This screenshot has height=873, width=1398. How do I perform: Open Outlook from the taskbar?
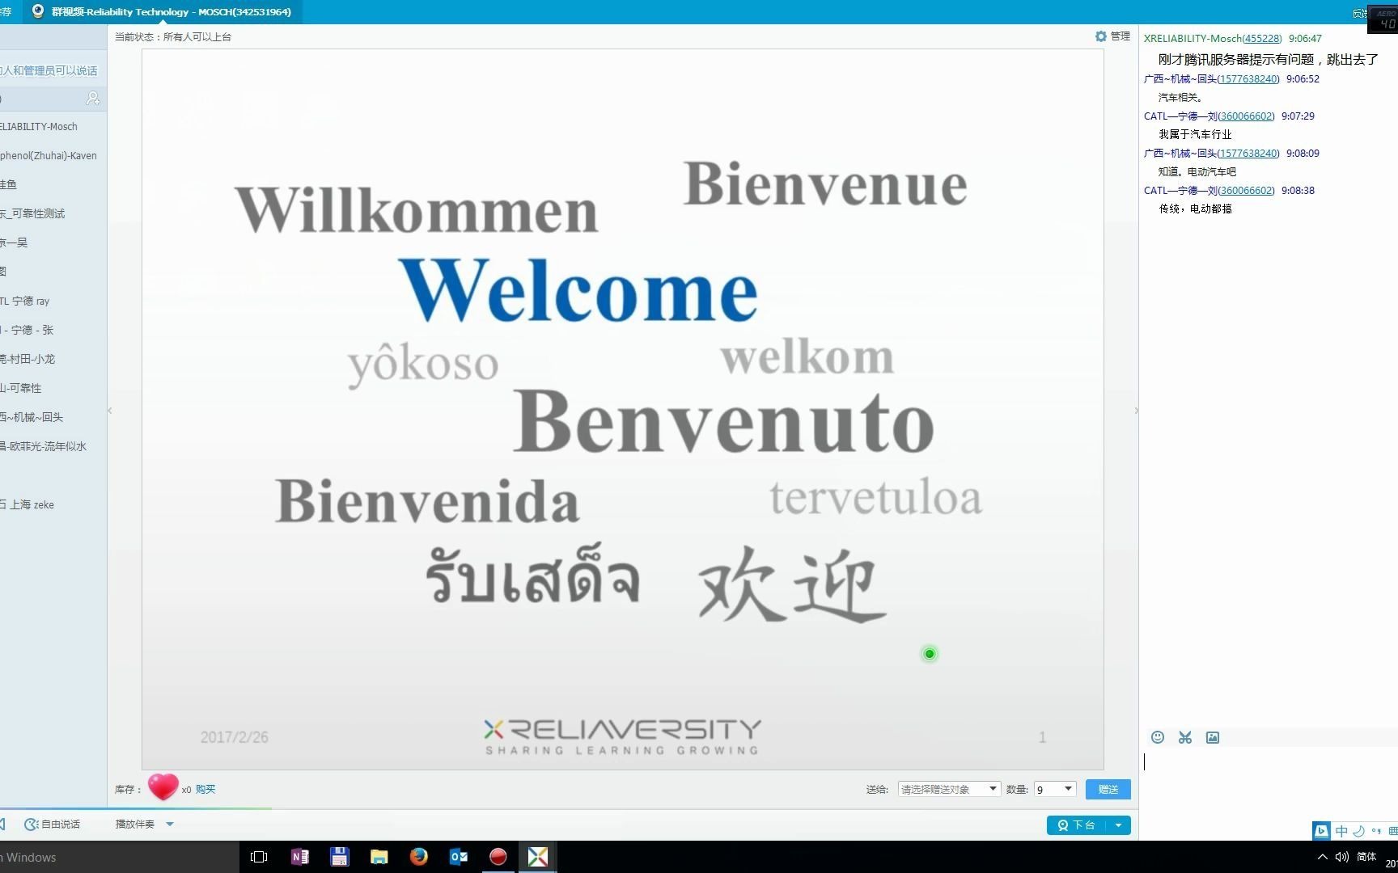[x=458, y=857]
